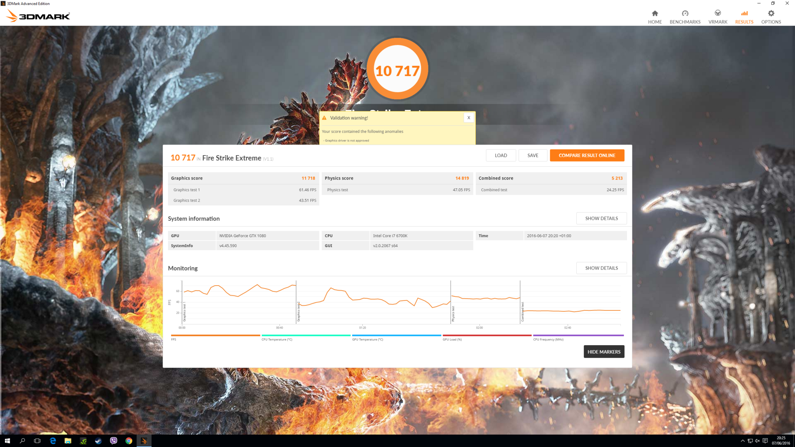Screen dimensions: 795x447
Task: Dismiss the validation warning with X
Action: pos(469,118)
